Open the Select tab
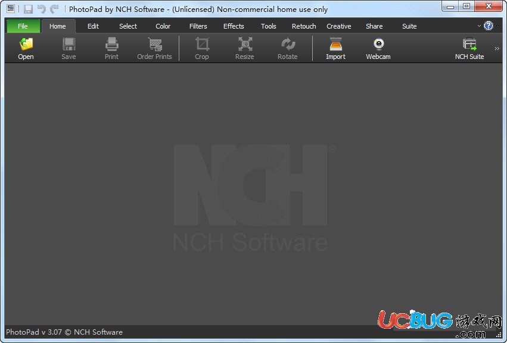The width and height of the screenshot is (507, 343). click(128, 26)
